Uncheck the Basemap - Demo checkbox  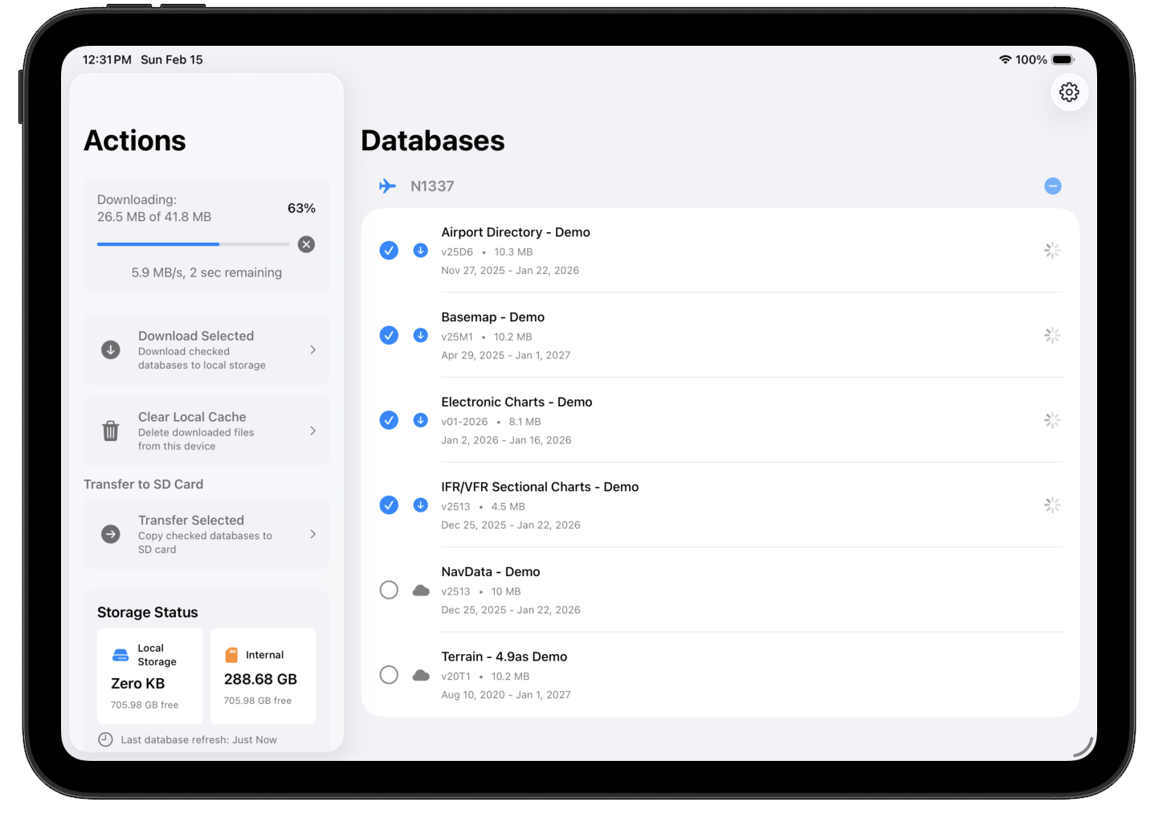click(389, 335)
